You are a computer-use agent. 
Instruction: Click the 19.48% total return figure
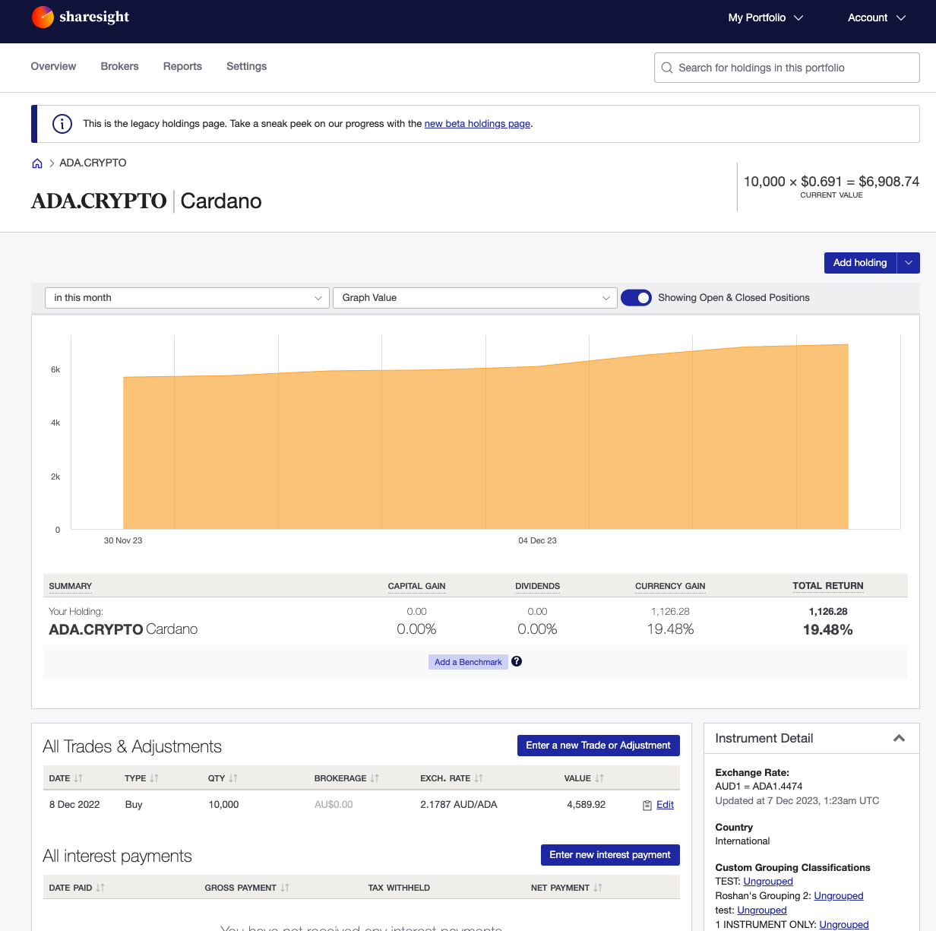pyautogui.click(x=827, y=630)
